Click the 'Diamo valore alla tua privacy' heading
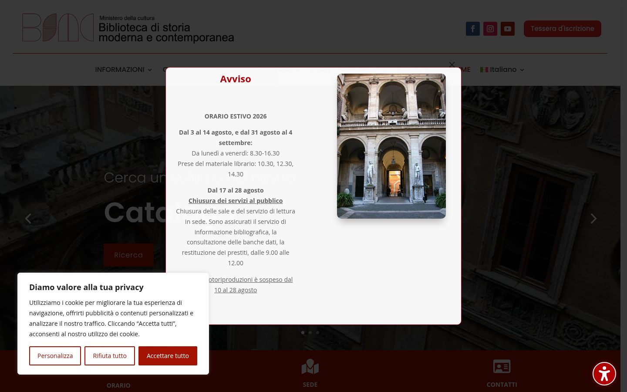Viewport: 627px width, 392px height. 86,287
